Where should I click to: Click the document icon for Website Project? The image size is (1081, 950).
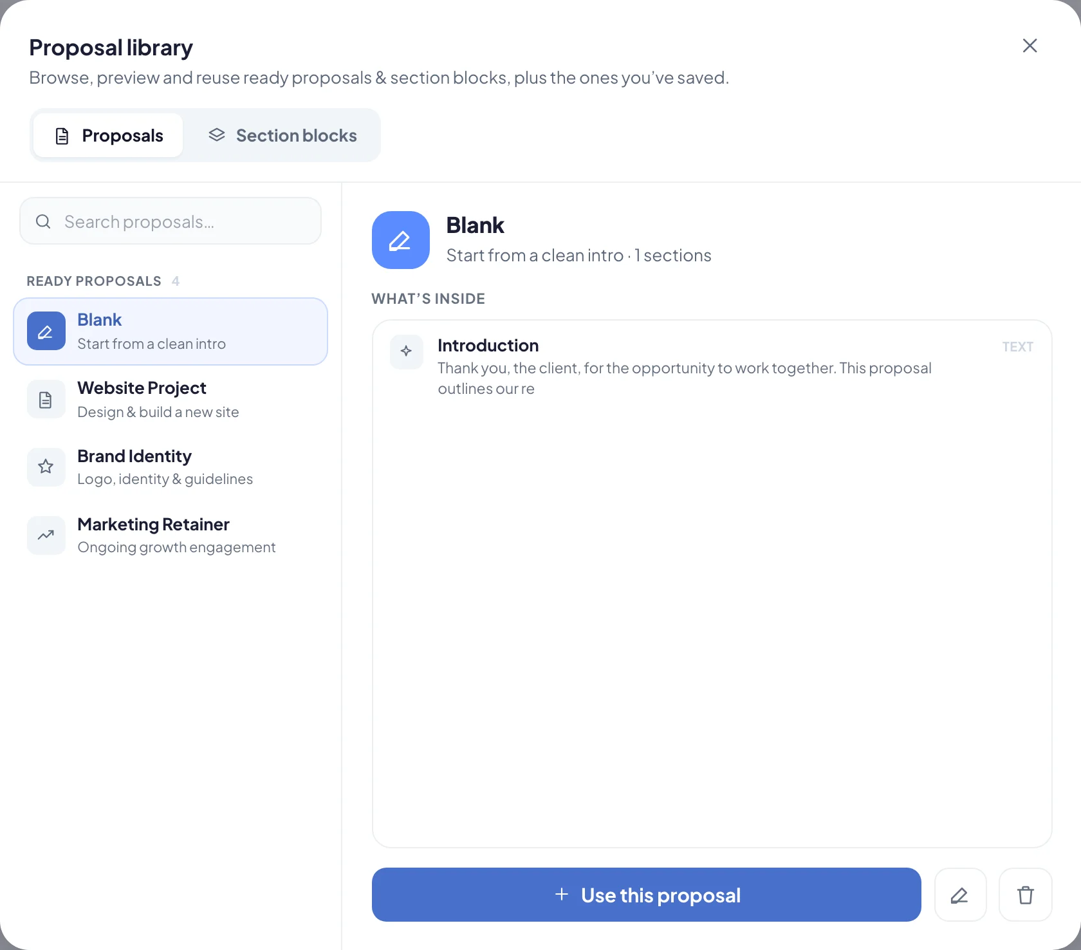pos(46,399)
